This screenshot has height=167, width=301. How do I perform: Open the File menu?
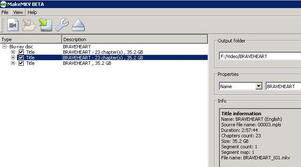(x=5, y=12)
